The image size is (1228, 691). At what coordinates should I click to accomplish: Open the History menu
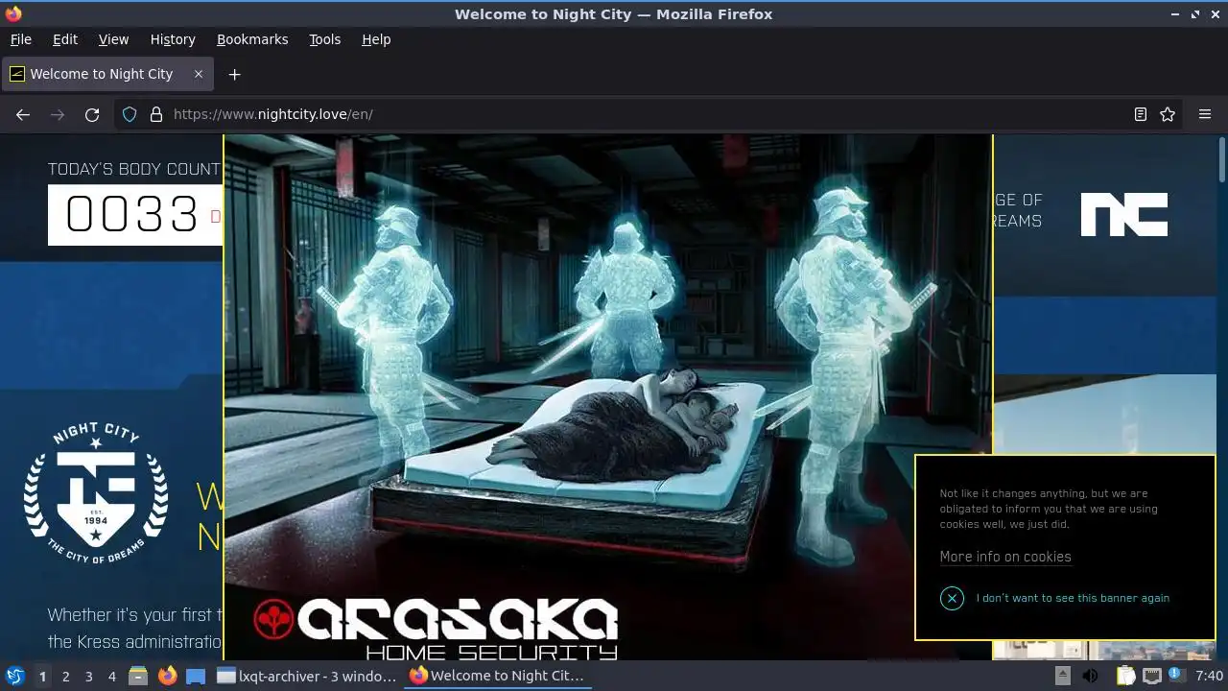point(173,39)
